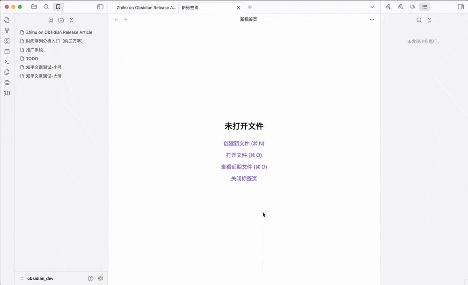Click the search magnifier in the top toolbar
Screen dimensions: 468x285
click(46, 7)
